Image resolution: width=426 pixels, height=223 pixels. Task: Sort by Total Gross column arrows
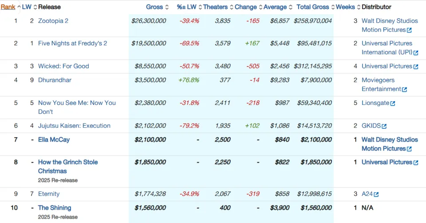pos(333,7)
